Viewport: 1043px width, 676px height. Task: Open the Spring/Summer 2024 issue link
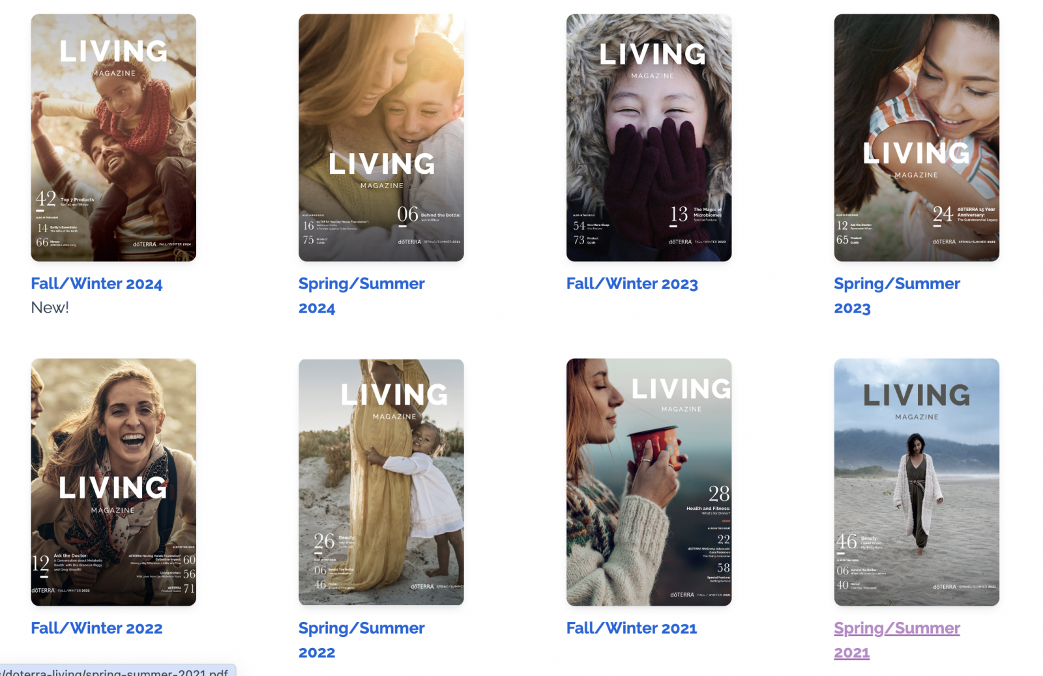coord(361,296)
